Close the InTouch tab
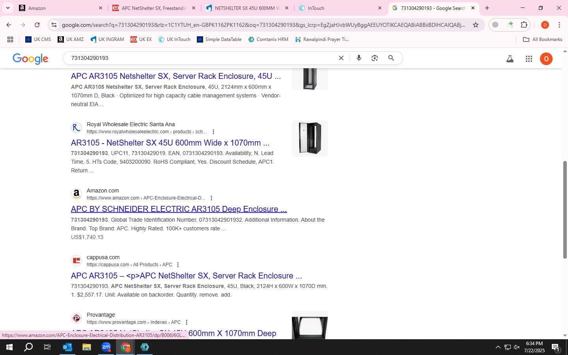The width and height of the screenshot is (568, 355). (x=380, y=8)
